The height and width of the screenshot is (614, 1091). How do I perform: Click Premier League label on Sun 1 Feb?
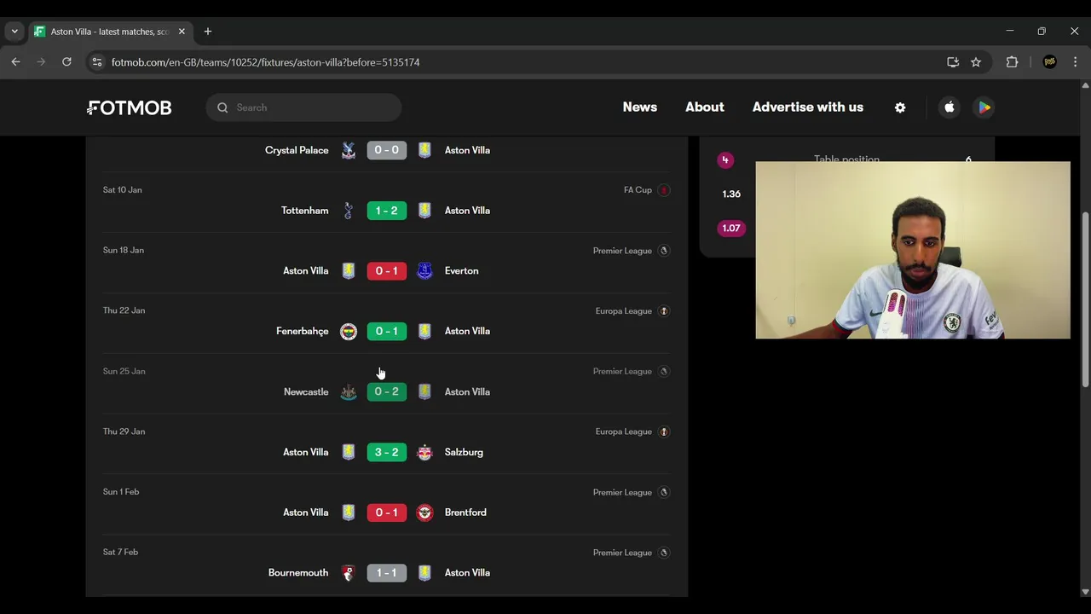tap(622, 492)
